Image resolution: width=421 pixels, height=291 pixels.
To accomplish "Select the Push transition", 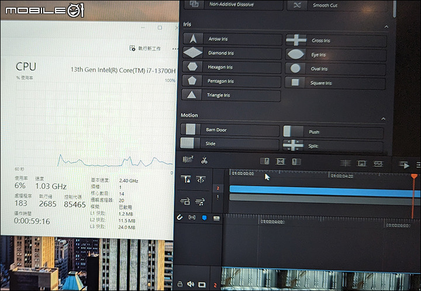I will tap(333, 132).
